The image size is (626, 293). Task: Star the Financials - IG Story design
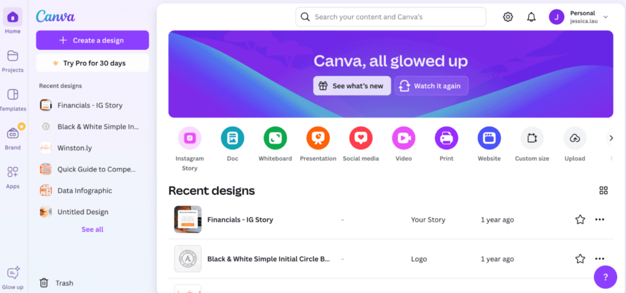pyautogui.click(x=580, y=220)
